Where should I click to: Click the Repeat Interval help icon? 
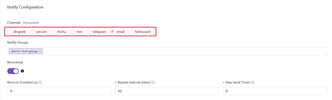coord(153,82)
